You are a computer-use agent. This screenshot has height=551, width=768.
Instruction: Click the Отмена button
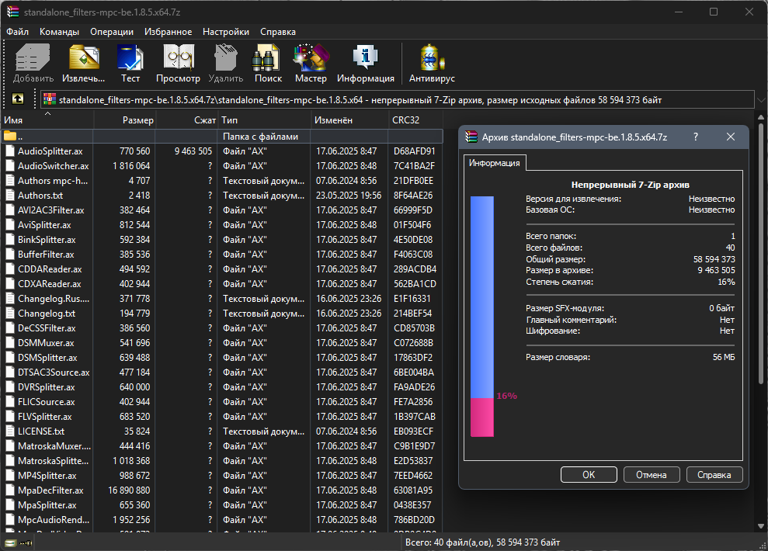click(x=652, y=475)
